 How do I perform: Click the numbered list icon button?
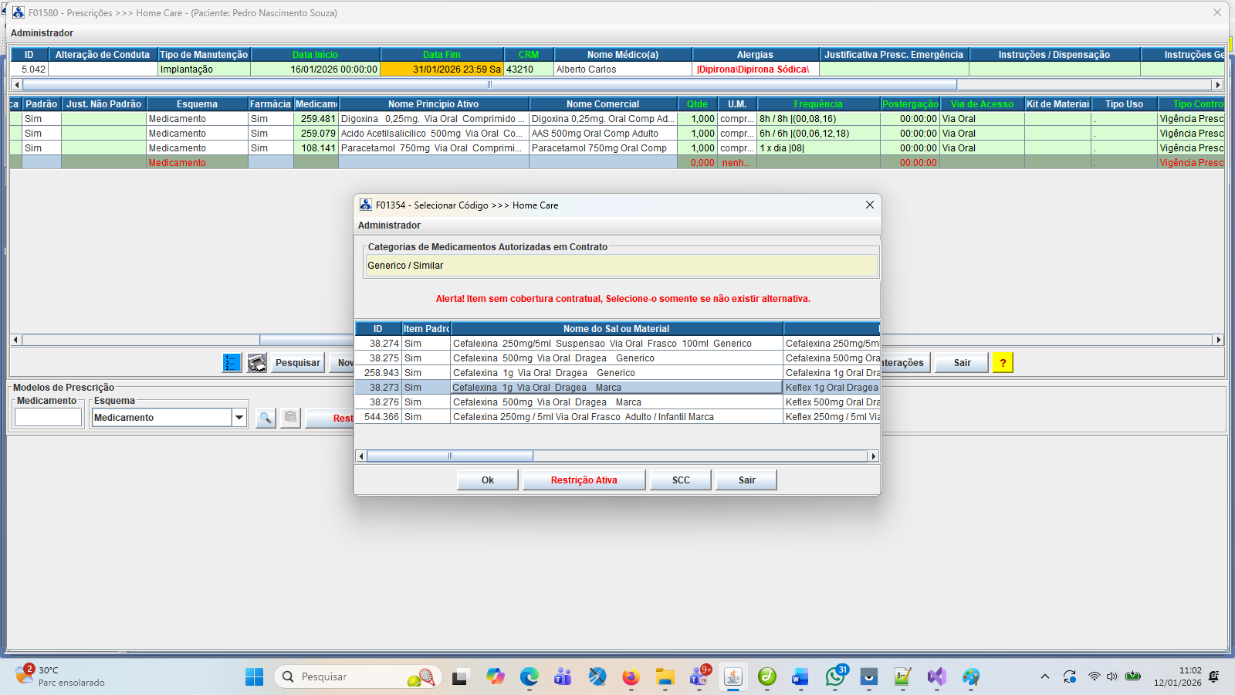[232, 363]
